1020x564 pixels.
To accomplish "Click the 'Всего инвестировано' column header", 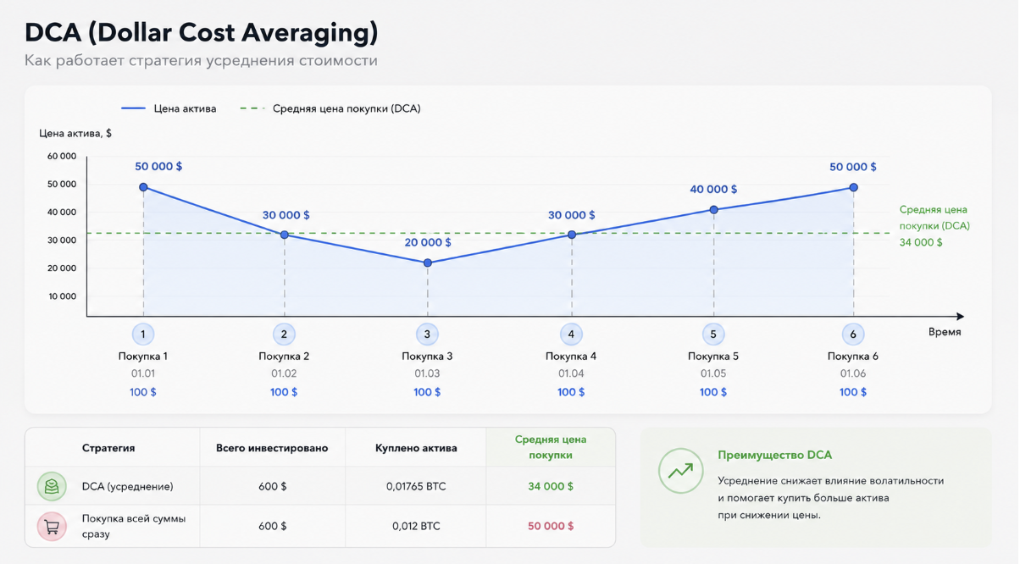I will click(272, 448).
